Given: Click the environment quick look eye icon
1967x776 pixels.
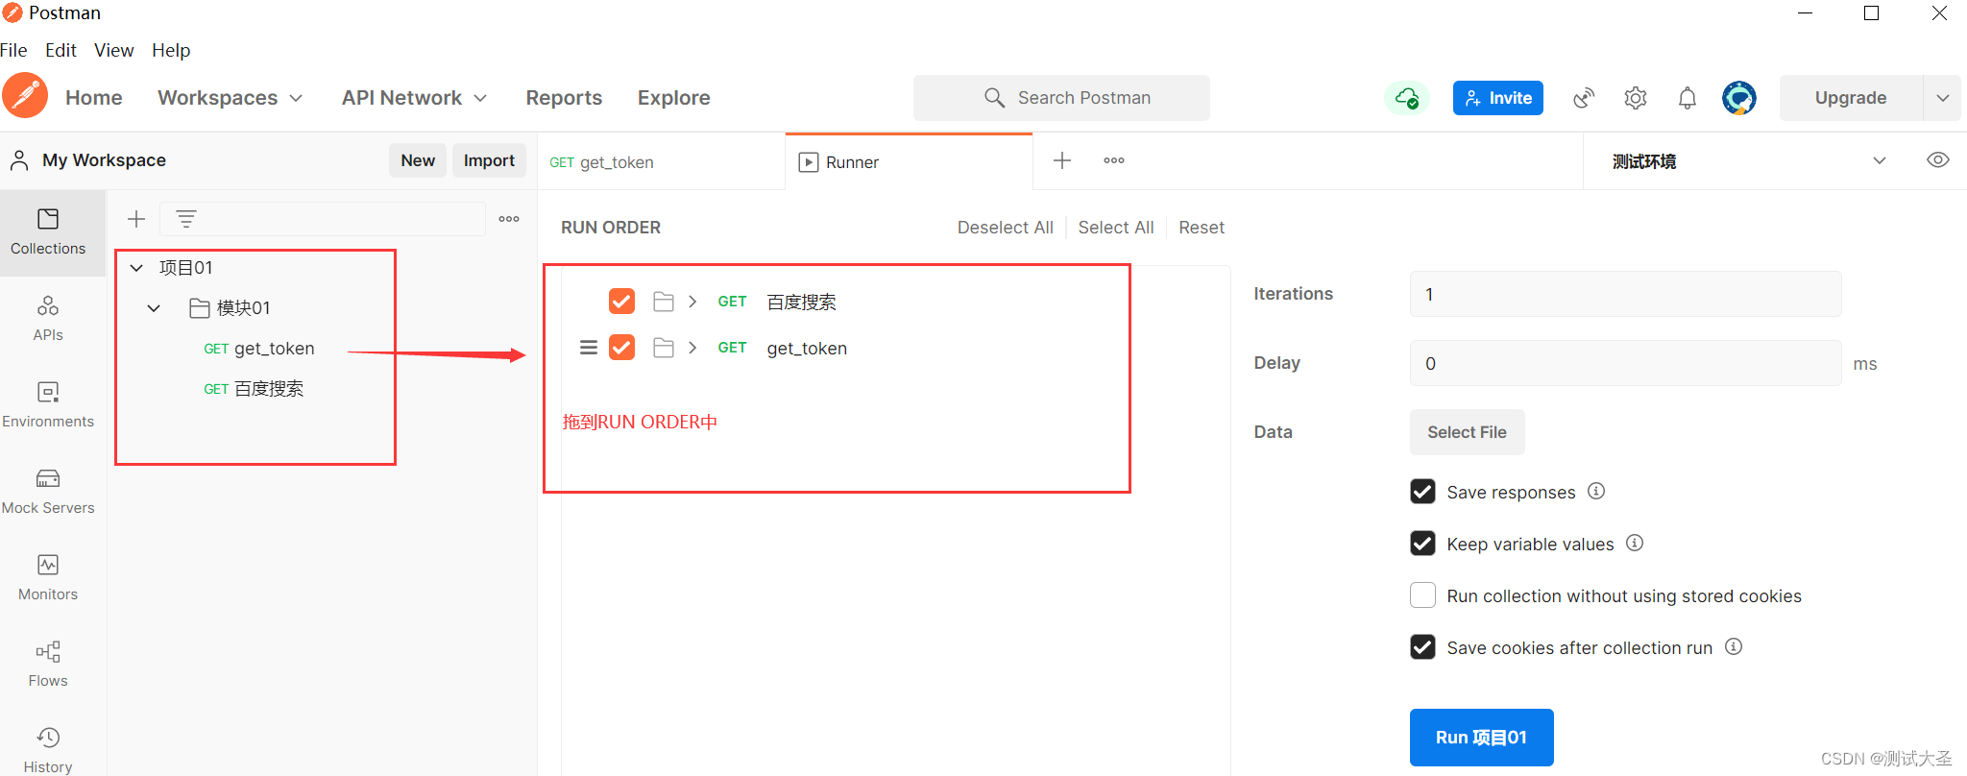Looking at the screenshot, I should (1938, 160).
